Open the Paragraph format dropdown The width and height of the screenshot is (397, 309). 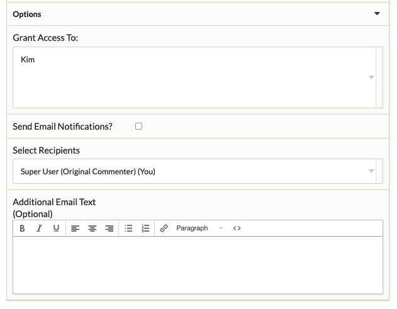199,228
